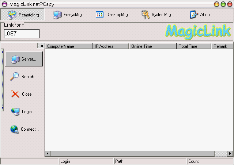
Task: Click inside the LinkPort input field
Action: coord(22,34)
